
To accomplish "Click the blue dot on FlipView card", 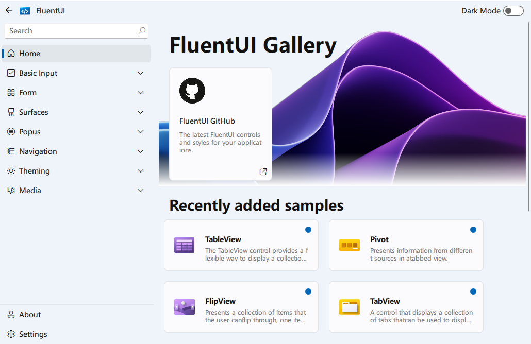I will click(x=308, y=291).
